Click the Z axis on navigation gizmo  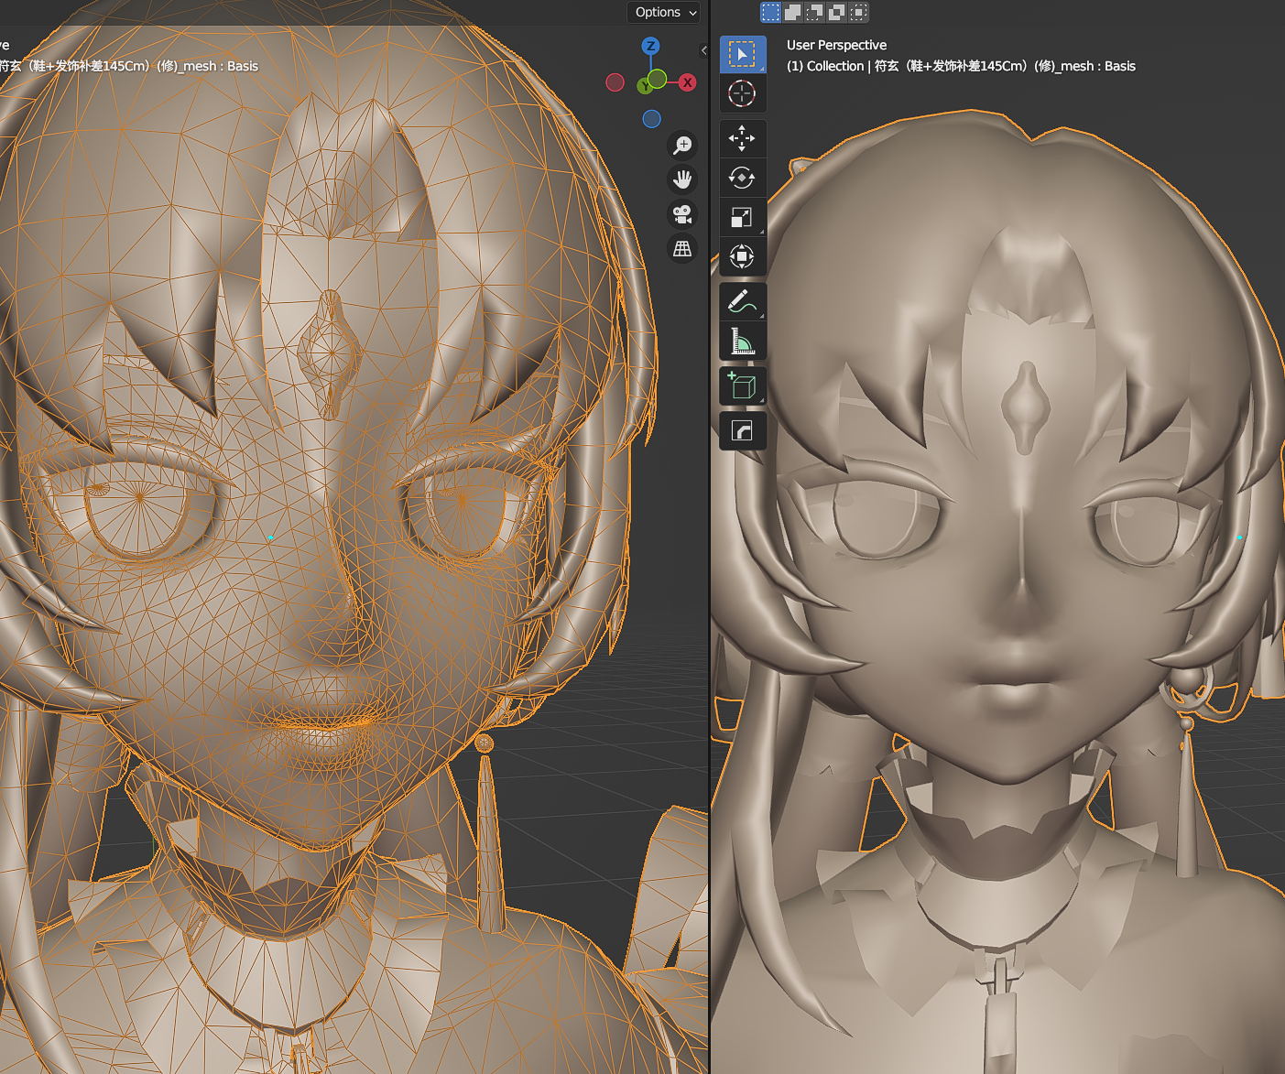pos(650,46)
